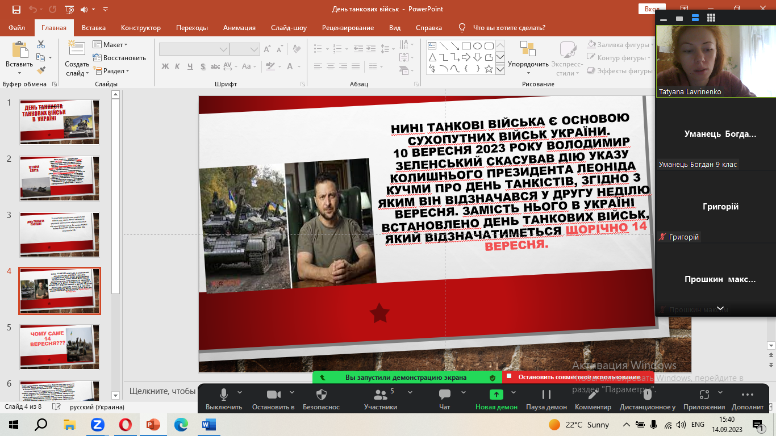Viewport: 776px width, 436px height.
Task: Open the font name combo box
Action: point(194,49)
